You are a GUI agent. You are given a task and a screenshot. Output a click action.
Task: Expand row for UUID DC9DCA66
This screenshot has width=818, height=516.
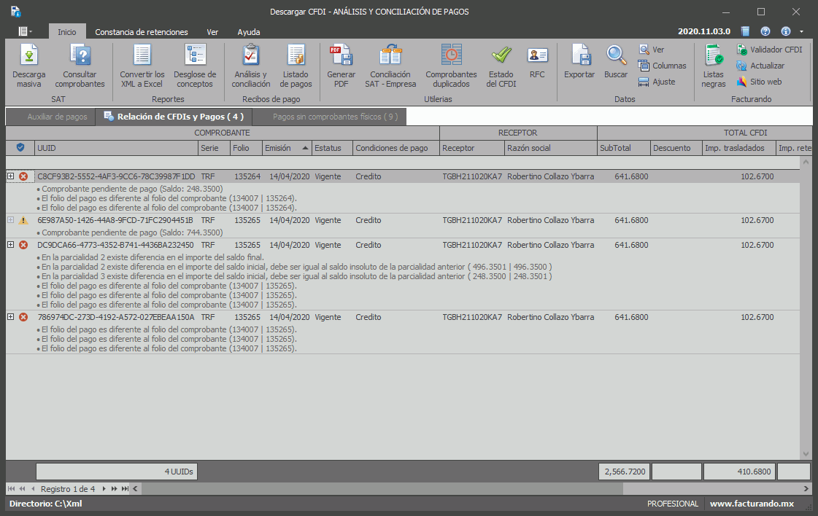(x=10, y=245)
